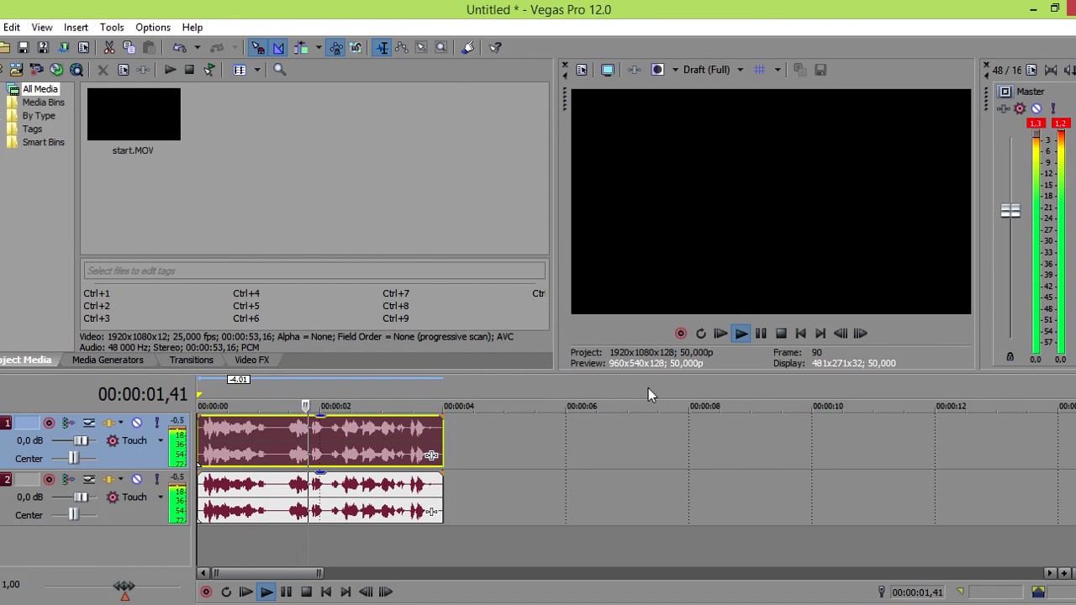Invert track 2 phase
The height and width of the screenshot is (605, 1076).
coord(89,479)
